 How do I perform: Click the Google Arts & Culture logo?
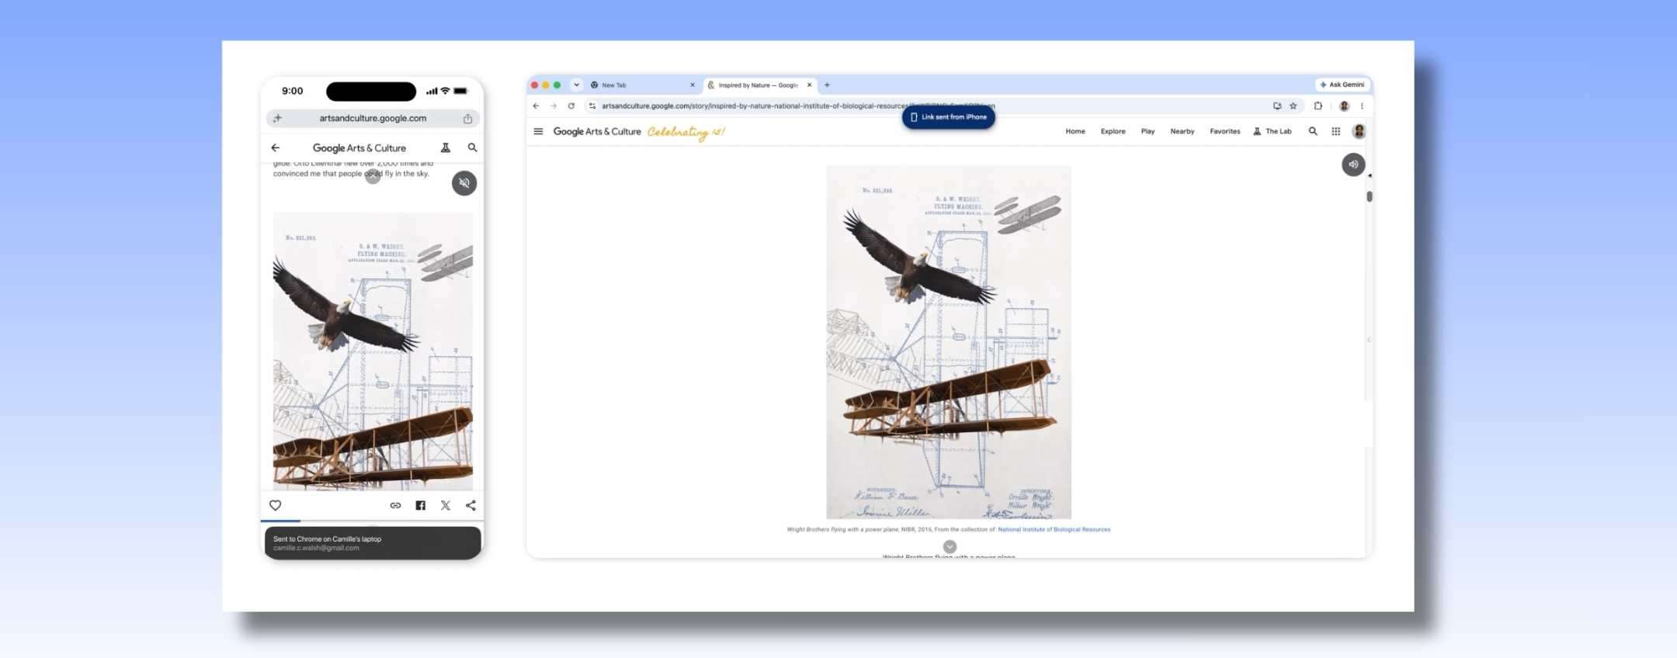click(x=597, y=132)
